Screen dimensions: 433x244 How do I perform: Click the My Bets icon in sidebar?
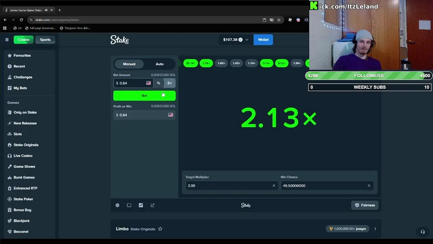point(9,88)
